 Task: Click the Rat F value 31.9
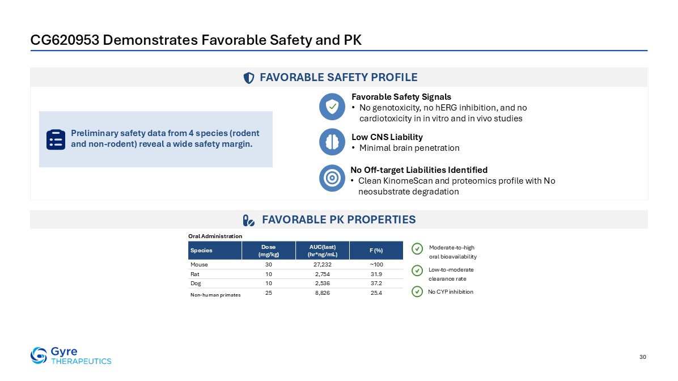click(376, 274)
